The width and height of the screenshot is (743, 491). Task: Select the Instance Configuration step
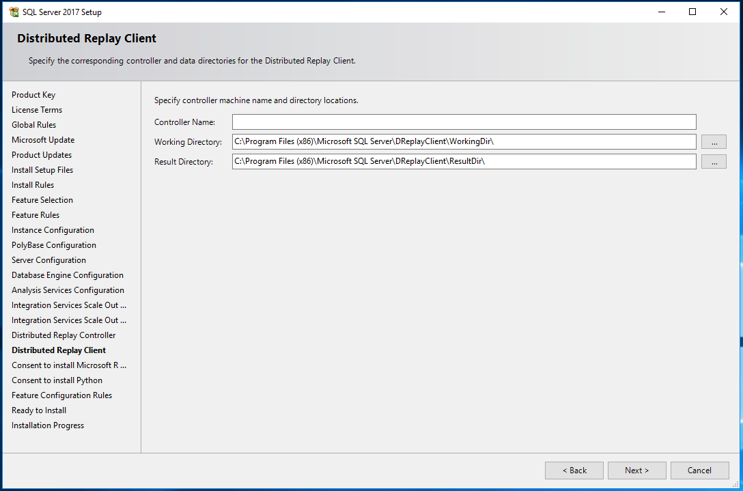53,230
